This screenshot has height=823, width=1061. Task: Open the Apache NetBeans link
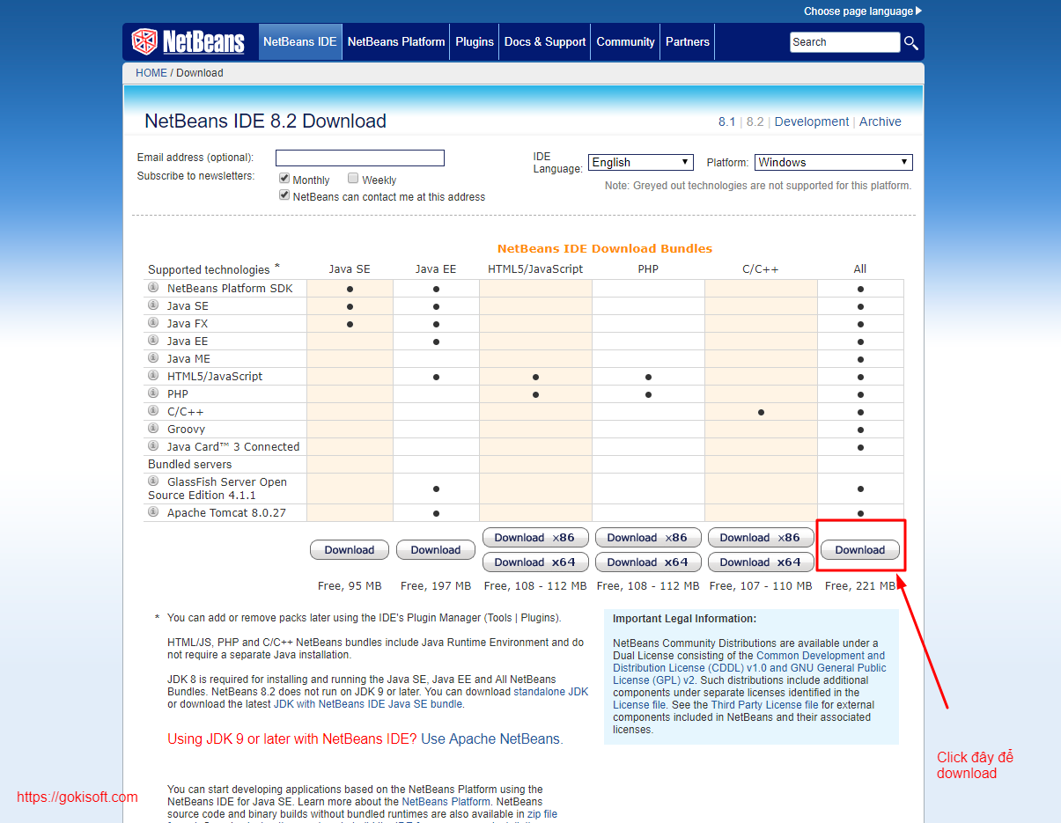(x=490, y=738)
